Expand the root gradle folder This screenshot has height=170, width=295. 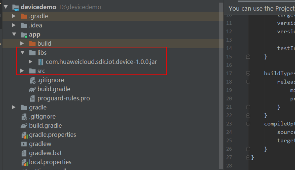(x=14, y=107)
